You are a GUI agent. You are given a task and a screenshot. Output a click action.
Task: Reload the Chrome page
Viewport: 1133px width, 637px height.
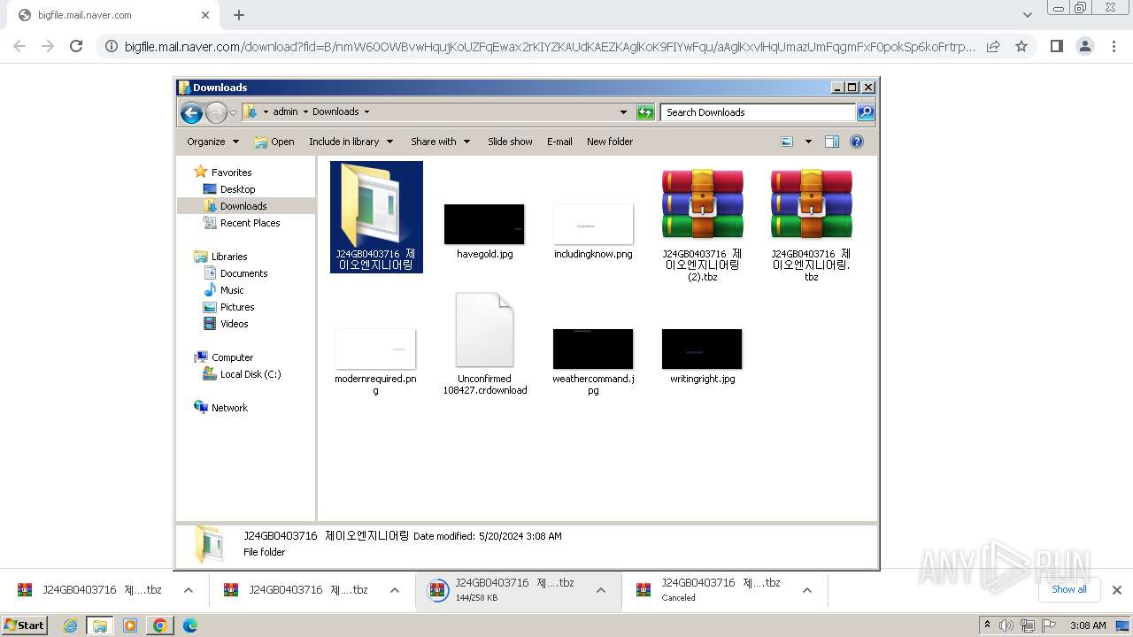point(76,46)
